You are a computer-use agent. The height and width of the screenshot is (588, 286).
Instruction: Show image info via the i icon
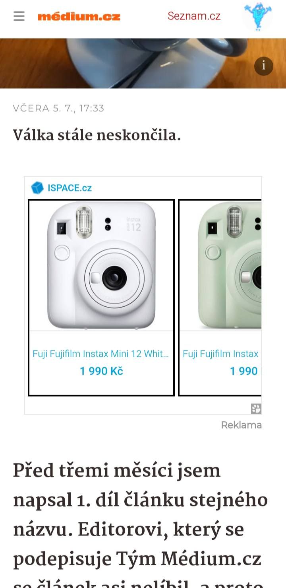pos(264,66)
